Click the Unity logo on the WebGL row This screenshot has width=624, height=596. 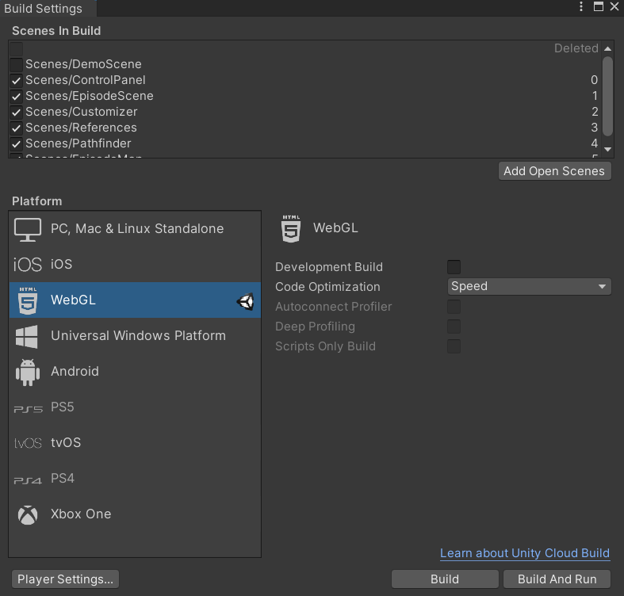tap(246, 302)
